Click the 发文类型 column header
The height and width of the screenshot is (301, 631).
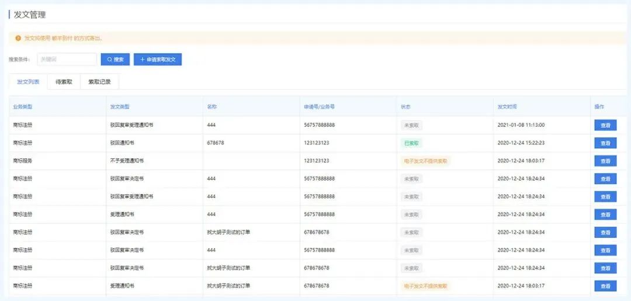tap(119, 107)
